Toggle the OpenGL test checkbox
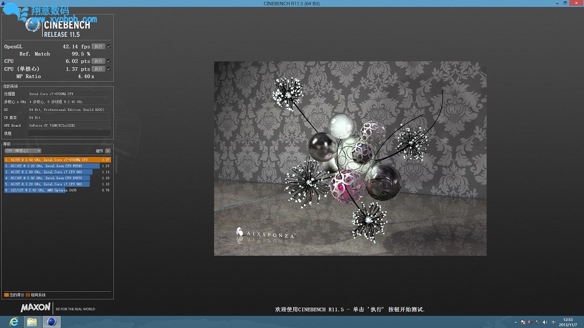This screenshot has width=584, height=328. pos(109,47)
